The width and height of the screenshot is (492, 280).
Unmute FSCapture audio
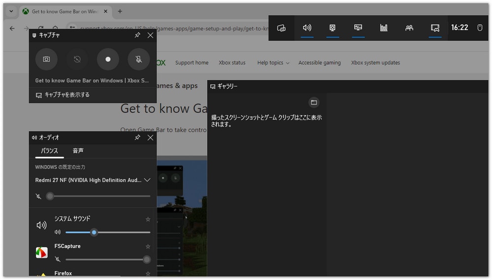point(58,259)
